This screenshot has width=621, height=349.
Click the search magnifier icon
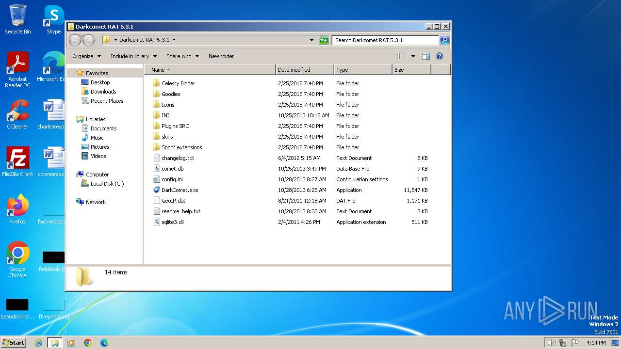pyautogui.click(x=444, y=40)
